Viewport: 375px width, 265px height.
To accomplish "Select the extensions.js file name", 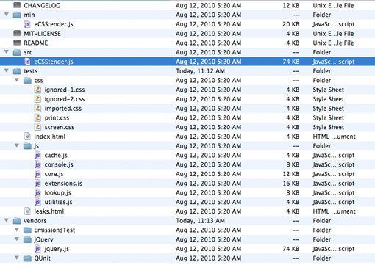I will pos(63,184).
